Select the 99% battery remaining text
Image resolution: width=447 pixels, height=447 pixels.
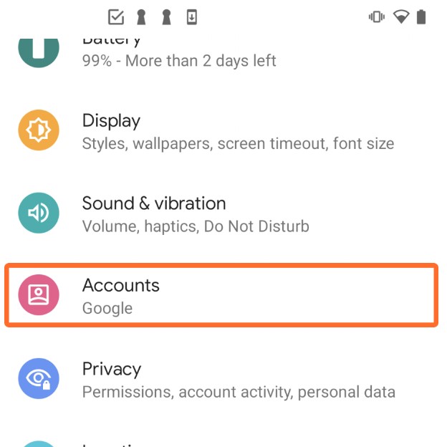[179, 61]
